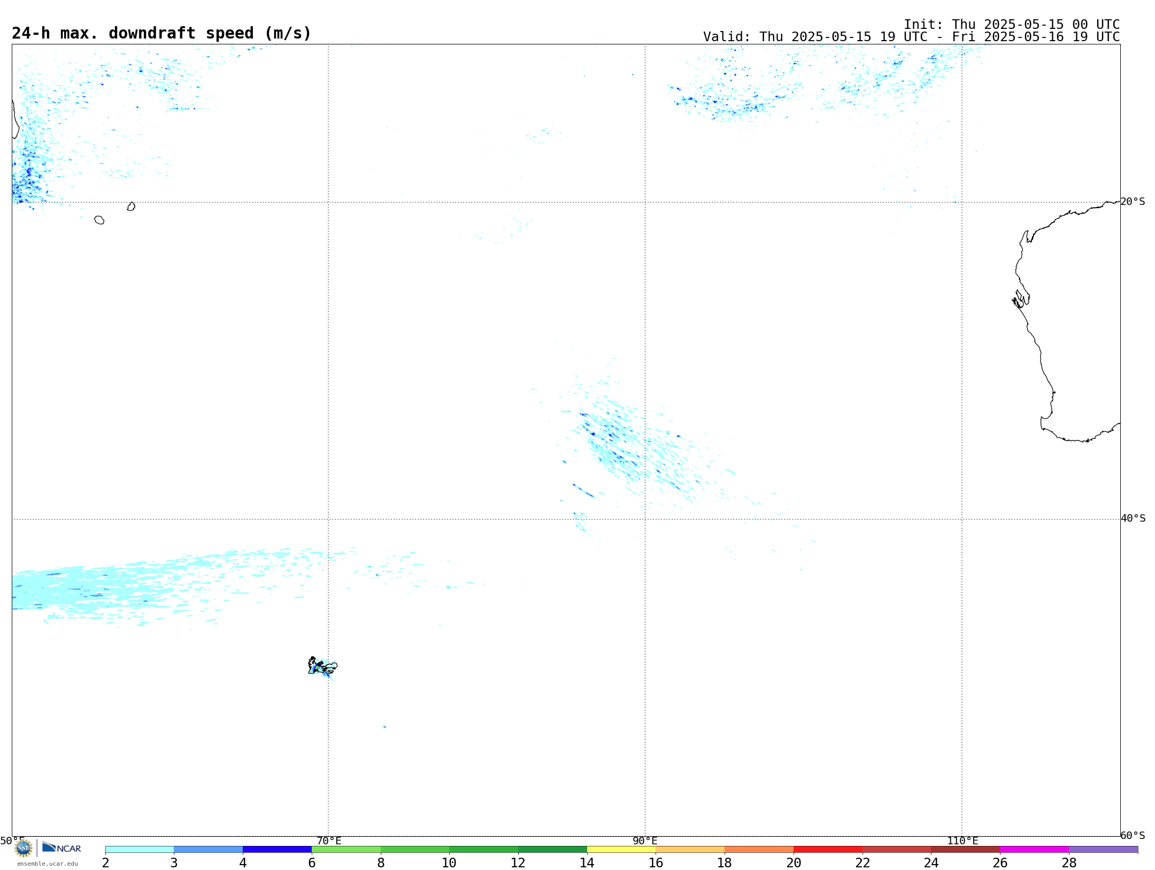Viewport: 1155px width, 870px height.
Task: Click the 90°E longitude label
Action: (645, 841)
